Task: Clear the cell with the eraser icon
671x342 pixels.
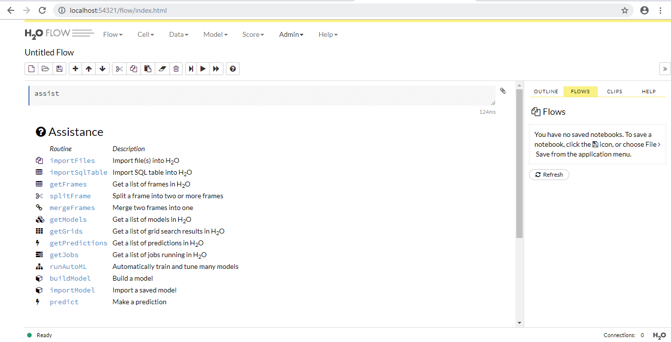Action: point(162,69)
